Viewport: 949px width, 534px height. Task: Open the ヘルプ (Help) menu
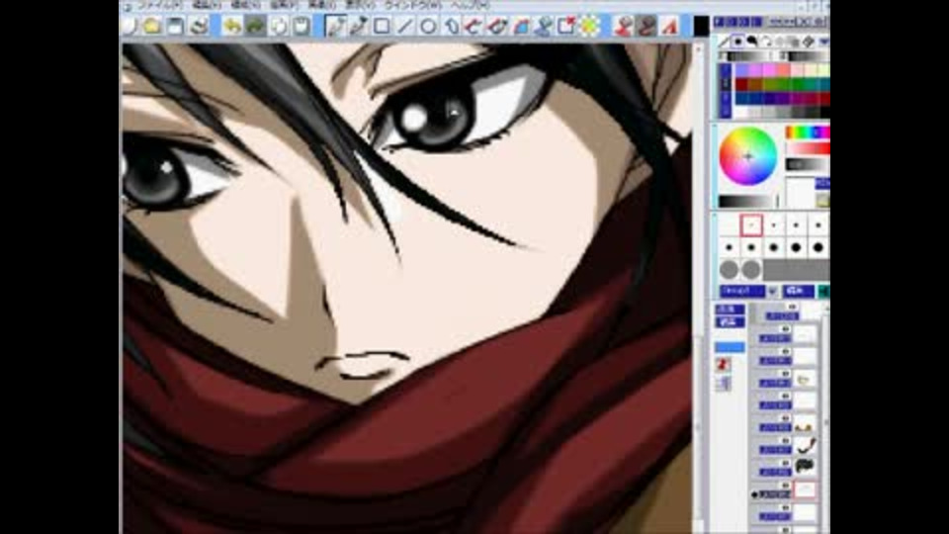pos(470,6)
